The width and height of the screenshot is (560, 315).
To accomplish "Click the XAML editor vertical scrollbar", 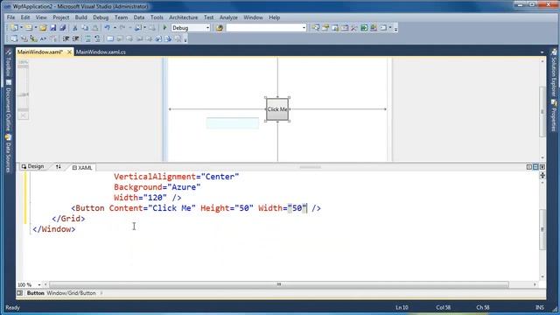I will click(542, 229).
